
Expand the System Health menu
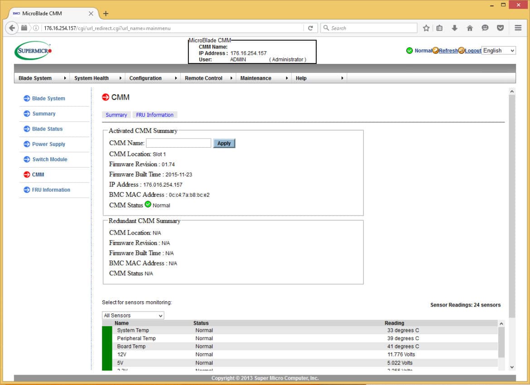coord(97,78)
